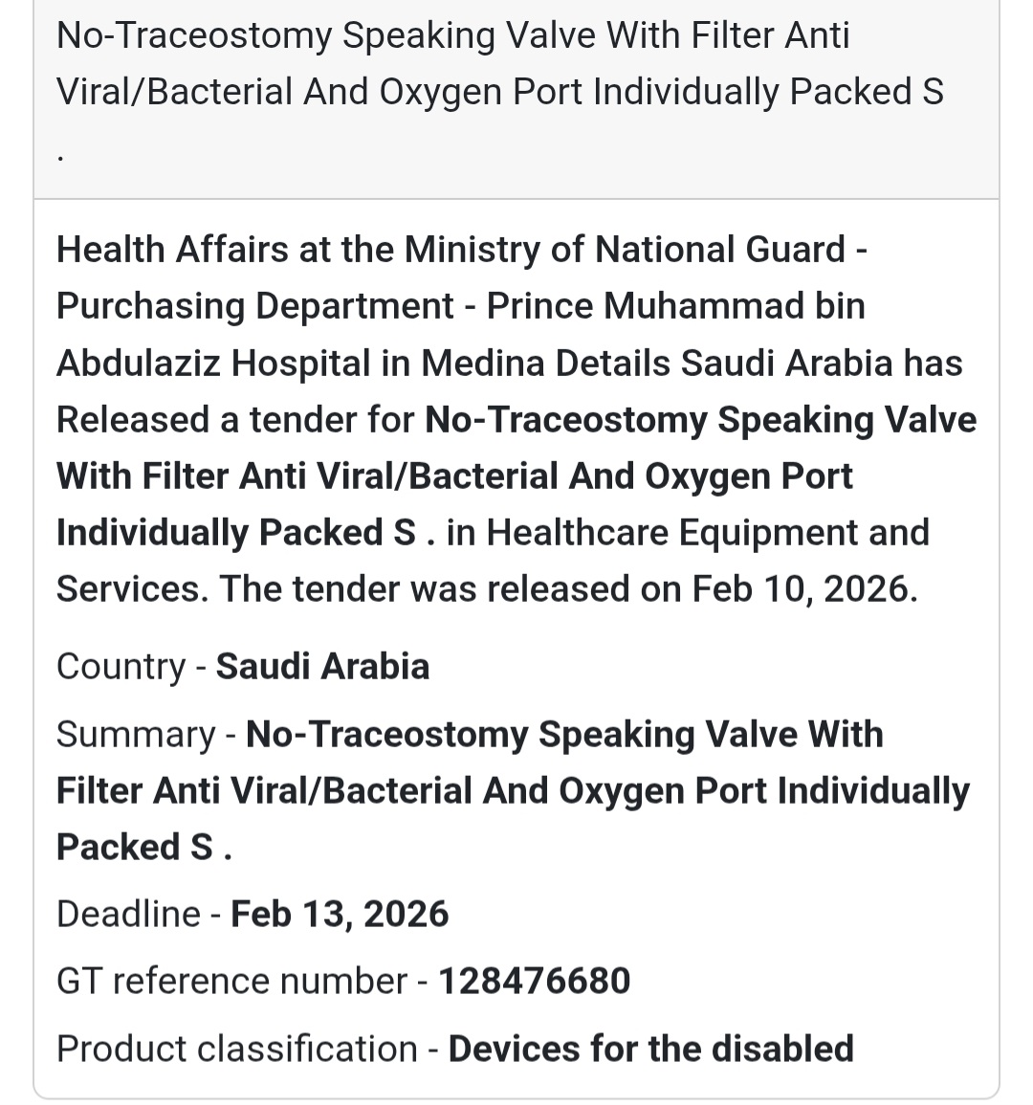The width and height of the screenshot is (1033, 1105).
Task: Click the bold "Saudi Arabia" country value
Action: pos(322,666)
